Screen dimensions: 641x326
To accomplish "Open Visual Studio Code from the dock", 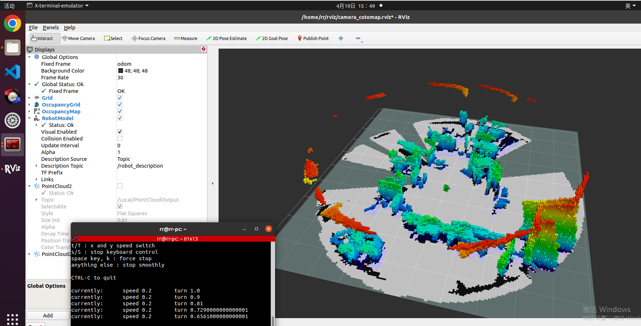I will (x=13, y=72).
